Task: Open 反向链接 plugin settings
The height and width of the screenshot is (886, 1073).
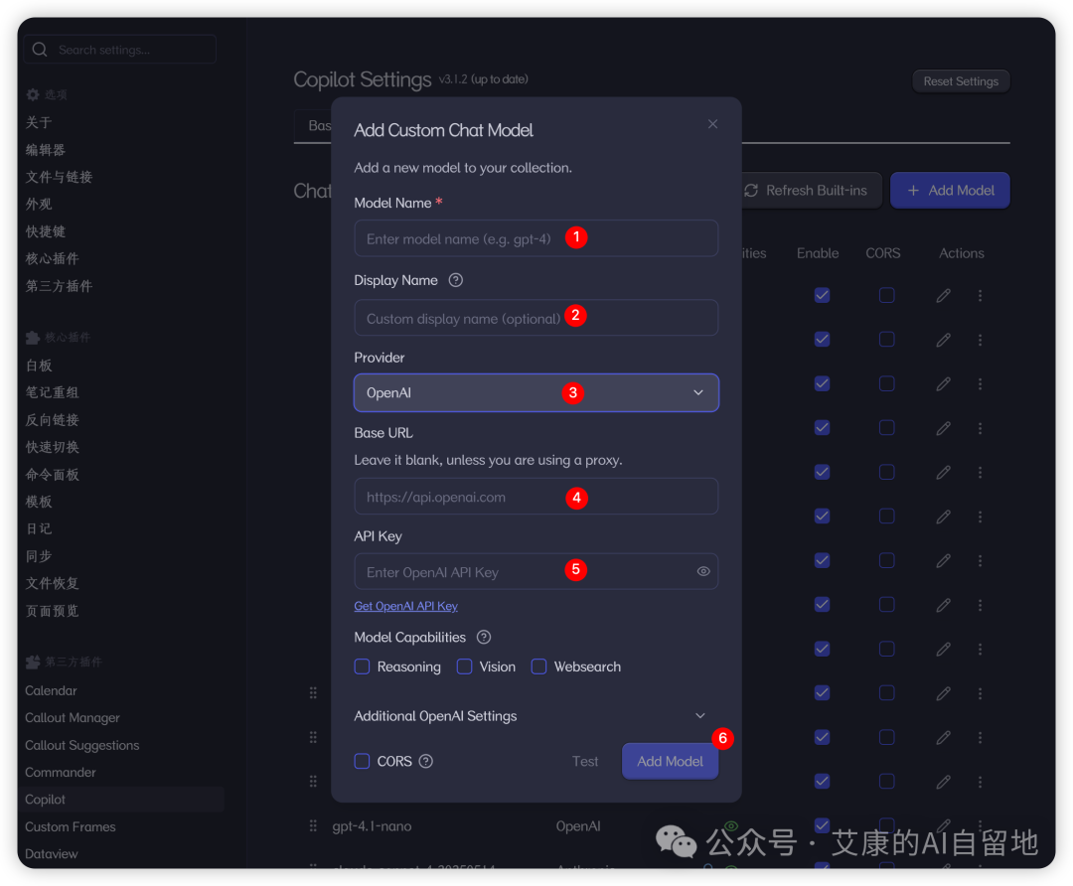Action: coord(52,420)
